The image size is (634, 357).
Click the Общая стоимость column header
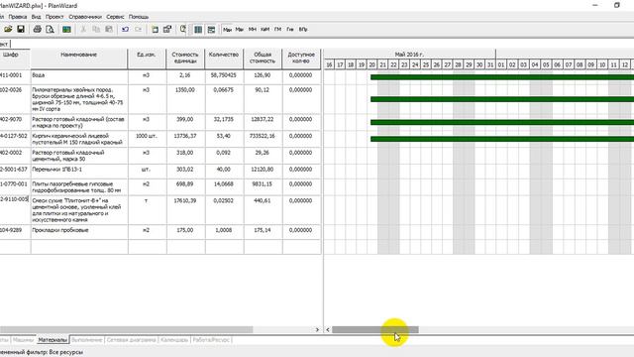(263, 59)
